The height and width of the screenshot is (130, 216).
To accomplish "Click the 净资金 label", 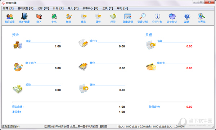I will [17, 112].
